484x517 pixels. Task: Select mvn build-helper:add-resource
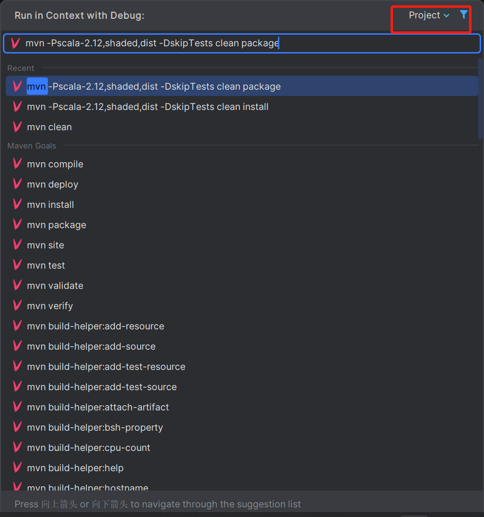tap(95, 326)
